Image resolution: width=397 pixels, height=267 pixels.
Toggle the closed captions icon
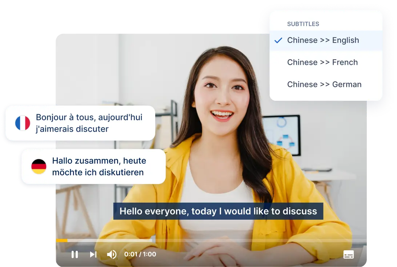pos(348,254)
